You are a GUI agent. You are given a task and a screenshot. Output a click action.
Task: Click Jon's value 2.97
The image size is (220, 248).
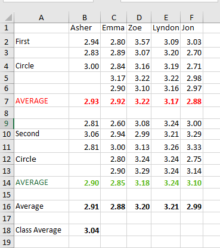click(x=191, y=89)
